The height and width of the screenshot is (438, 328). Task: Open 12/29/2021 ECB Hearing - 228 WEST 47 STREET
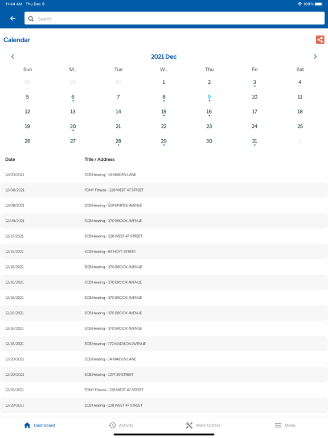click(164, 405)
